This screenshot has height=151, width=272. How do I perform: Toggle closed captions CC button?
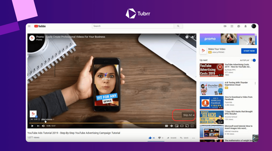pyautogui.click(x=166, y=126)
